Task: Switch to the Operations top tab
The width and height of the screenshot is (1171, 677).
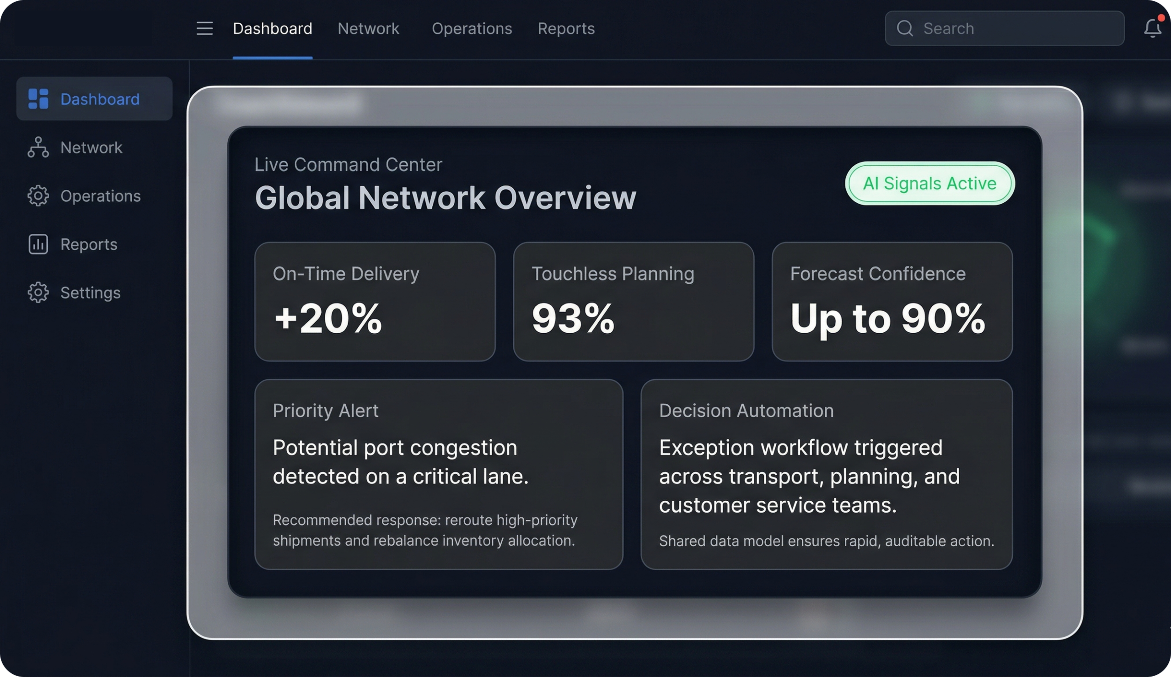Action: click(x=472, y=28)
